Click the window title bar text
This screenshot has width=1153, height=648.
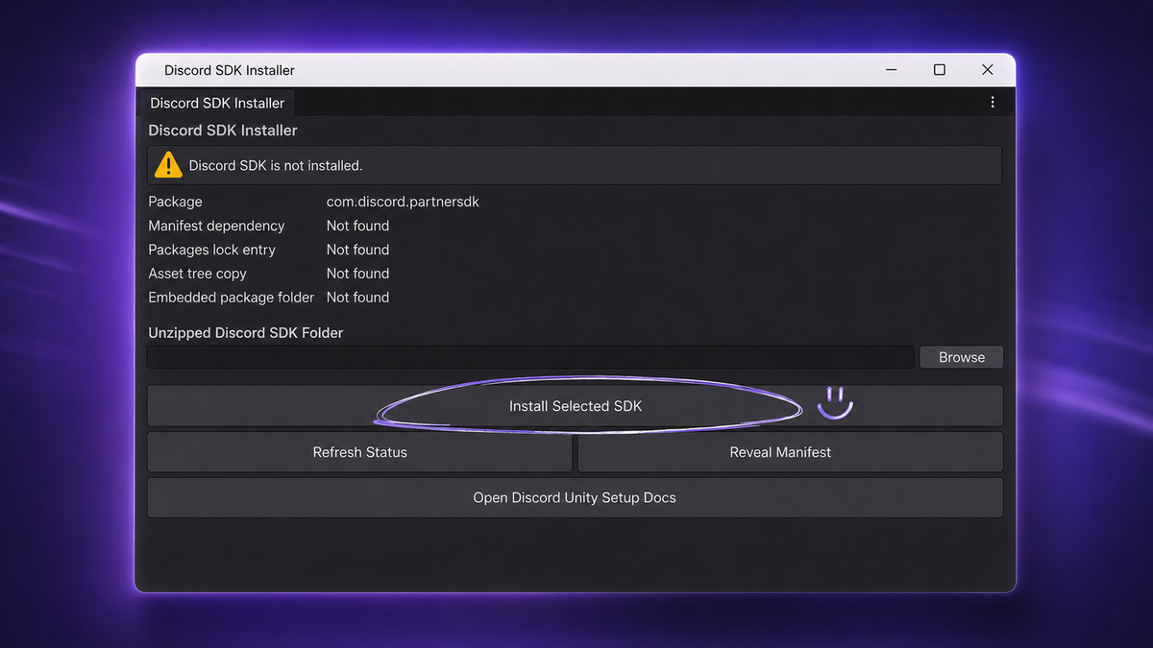(230, 70)
